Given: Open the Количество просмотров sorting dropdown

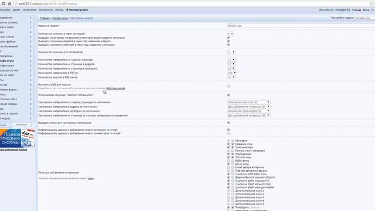Looking at the screenshot, I should tap(248, 111).
